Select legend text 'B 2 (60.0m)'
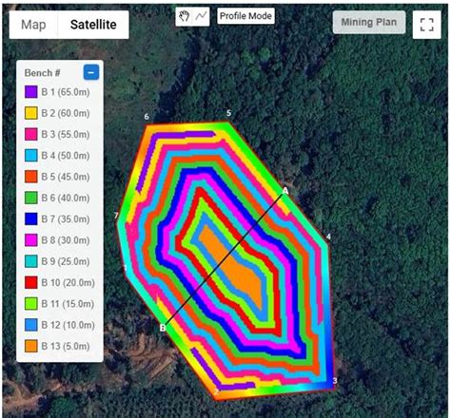451x418 pixels. coord(66,113)
